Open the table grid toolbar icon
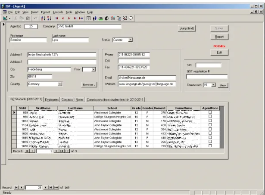The height and width of the screenshot is (195, 265). click(88, 18)
